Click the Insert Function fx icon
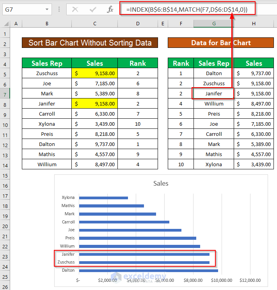This screenshot has height=290, width=277. point(110,9)
